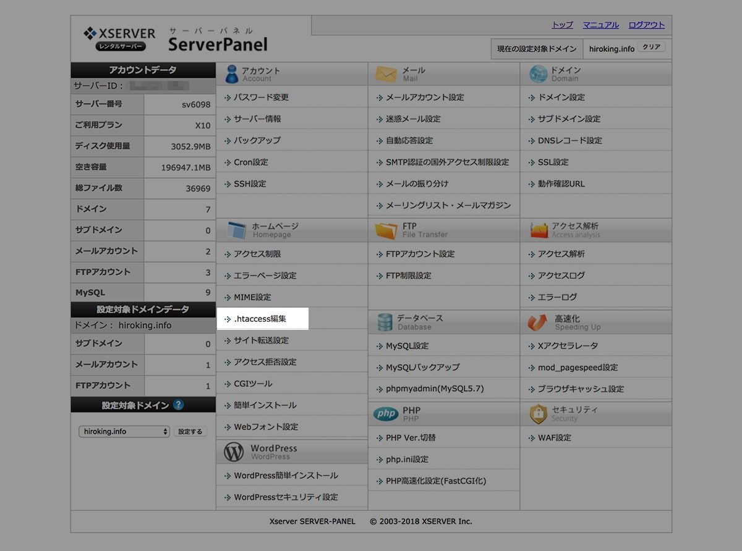Click the WordPress logo icon
742x551 pixels.
pos(234,452)
